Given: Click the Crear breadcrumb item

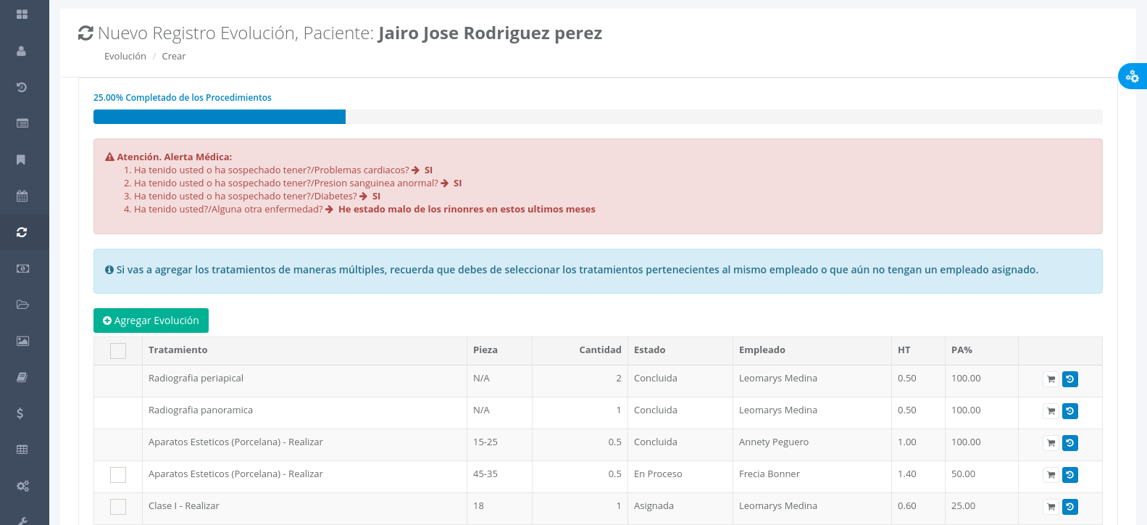Looking at the screenshot, I should point(174,56).
